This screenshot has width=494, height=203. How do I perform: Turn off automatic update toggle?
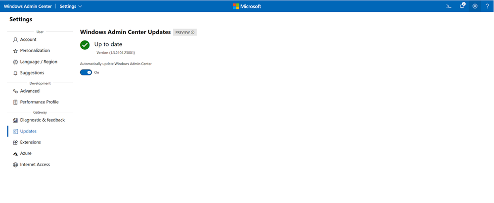point(86,72)
